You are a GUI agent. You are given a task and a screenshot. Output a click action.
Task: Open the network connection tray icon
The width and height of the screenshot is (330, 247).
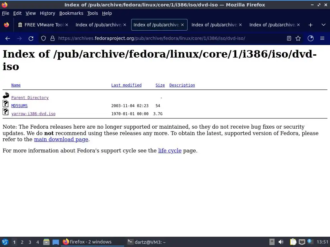click(x=302, y=242)
